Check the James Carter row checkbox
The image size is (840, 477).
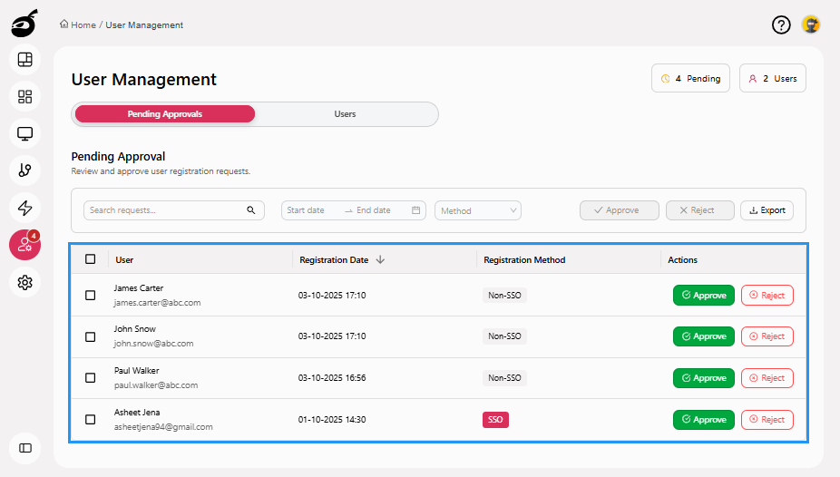[x=91, y=296]
